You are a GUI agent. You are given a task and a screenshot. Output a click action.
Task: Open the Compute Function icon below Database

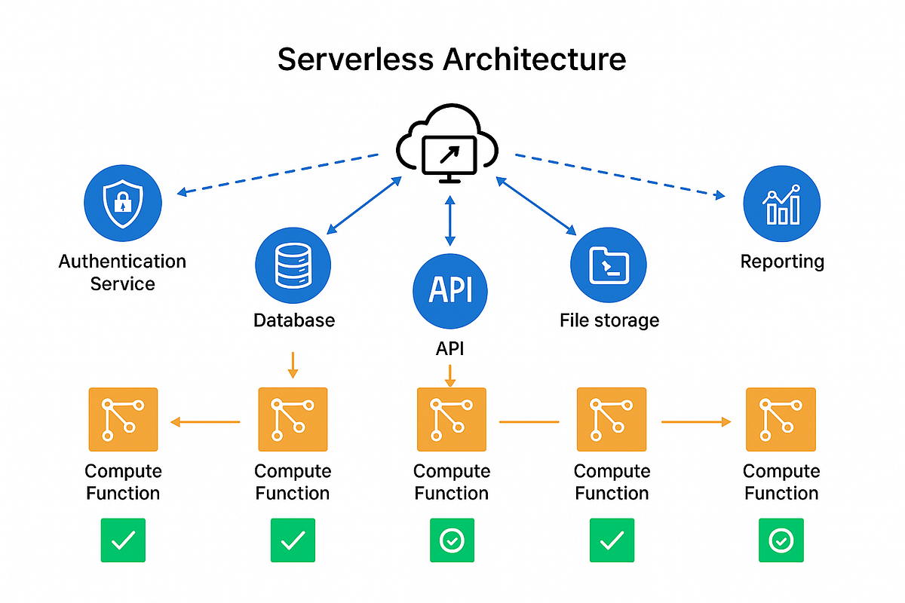293,419
